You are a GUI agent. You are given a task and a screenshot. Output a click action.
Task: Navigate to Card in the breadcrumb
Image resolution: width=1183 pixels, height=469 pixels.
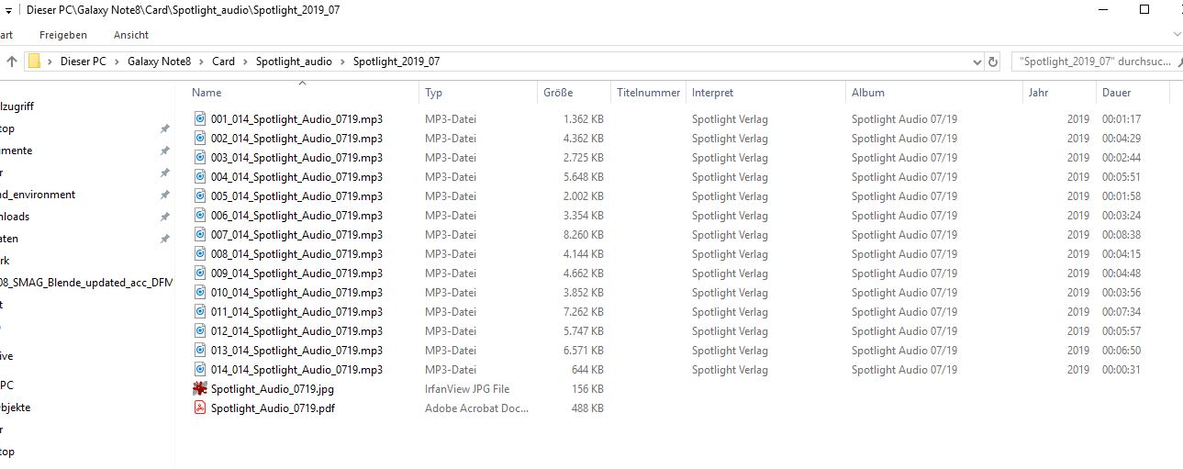pyautogui.click(x=223, y=61)
